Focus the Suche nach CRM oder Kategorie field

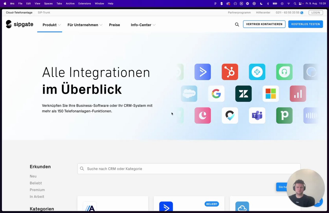click(189, 169)
